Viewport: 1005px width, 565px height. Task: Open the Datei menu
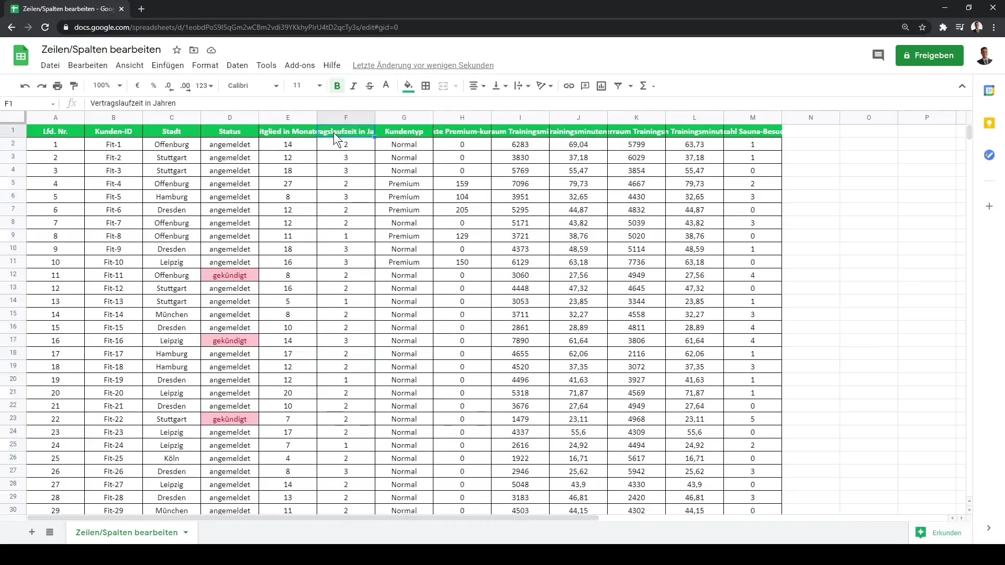click(x=50, y=65)
